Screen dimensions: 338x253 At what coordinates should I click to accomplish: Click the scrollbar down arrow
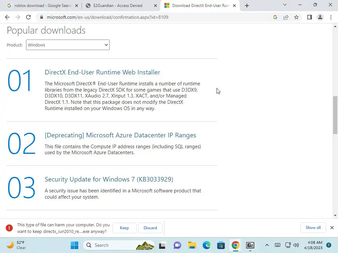[335, 215]
